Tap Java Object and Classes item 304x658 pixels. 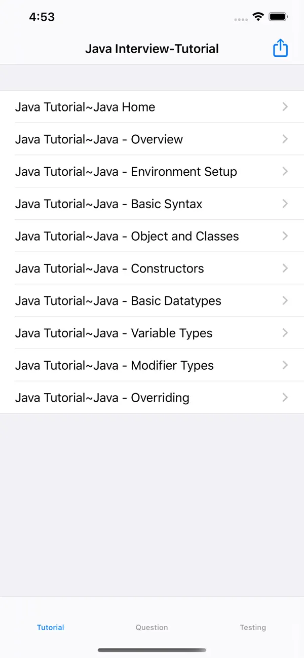coord(127,236)
